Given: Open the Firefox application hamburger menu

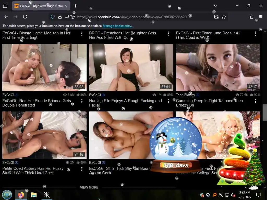Looking at the screenshot, I should (261, 17).
